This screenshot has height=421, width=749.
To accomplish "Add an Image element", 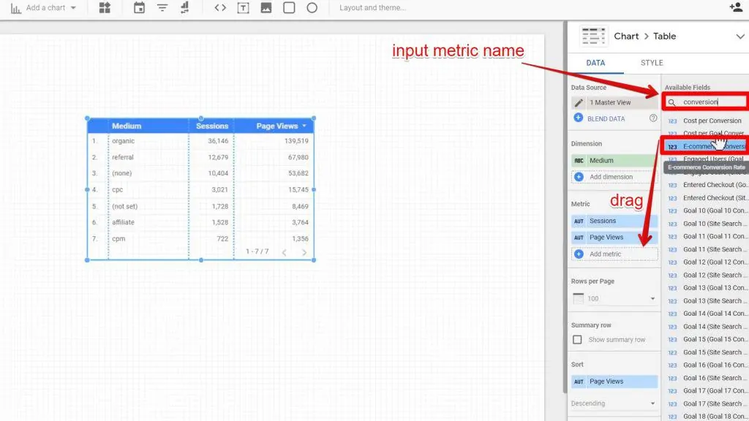I will point(266,8).
